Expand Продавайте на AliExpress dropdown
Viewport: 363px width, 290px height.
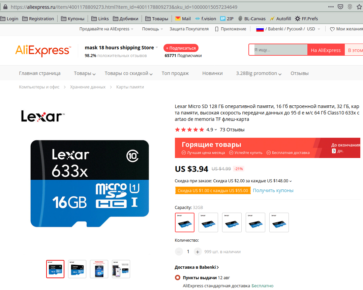click(107, 29)
